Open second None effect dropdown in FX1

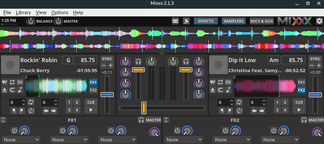[69, 140]
